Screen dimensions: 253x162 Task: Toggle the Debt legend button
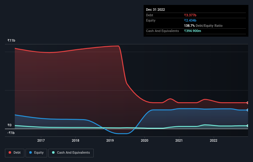coord(14,153)
